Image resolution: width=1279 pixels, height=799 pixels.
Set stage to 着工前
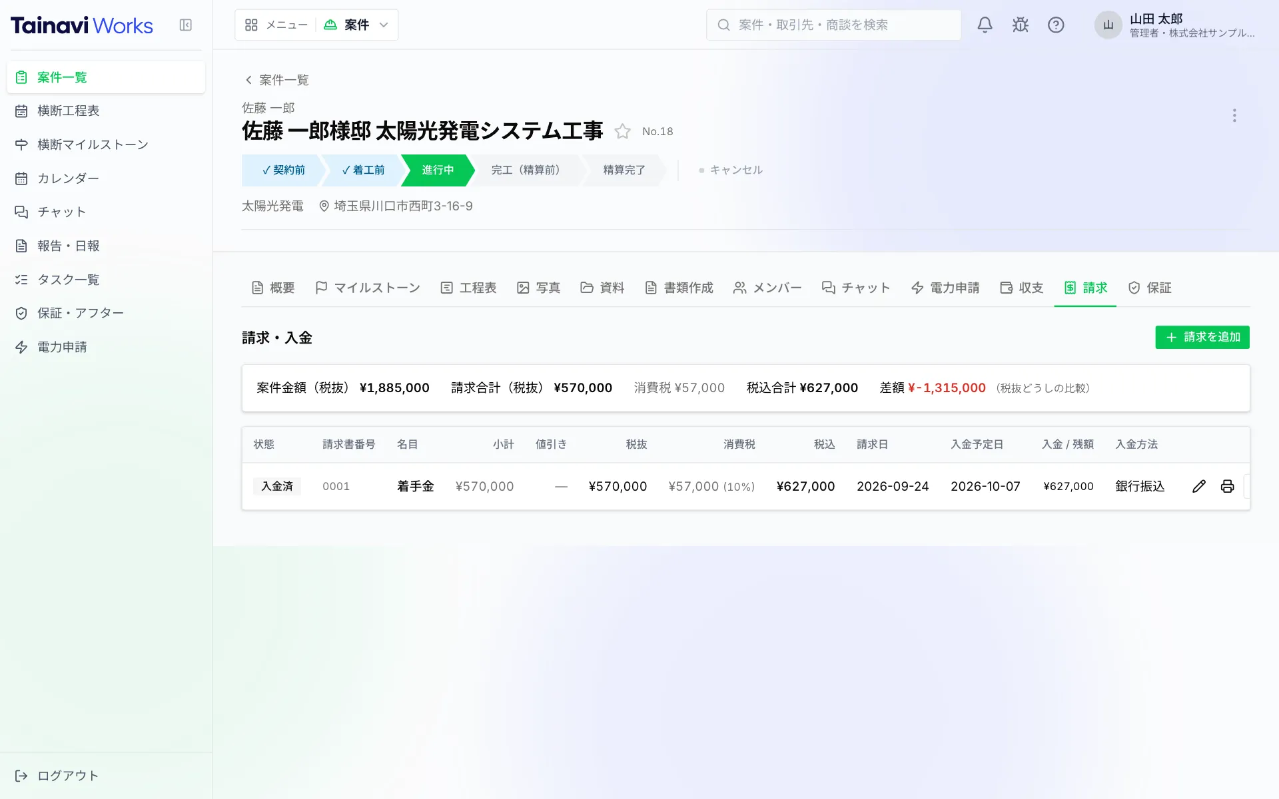pos(363,170)
